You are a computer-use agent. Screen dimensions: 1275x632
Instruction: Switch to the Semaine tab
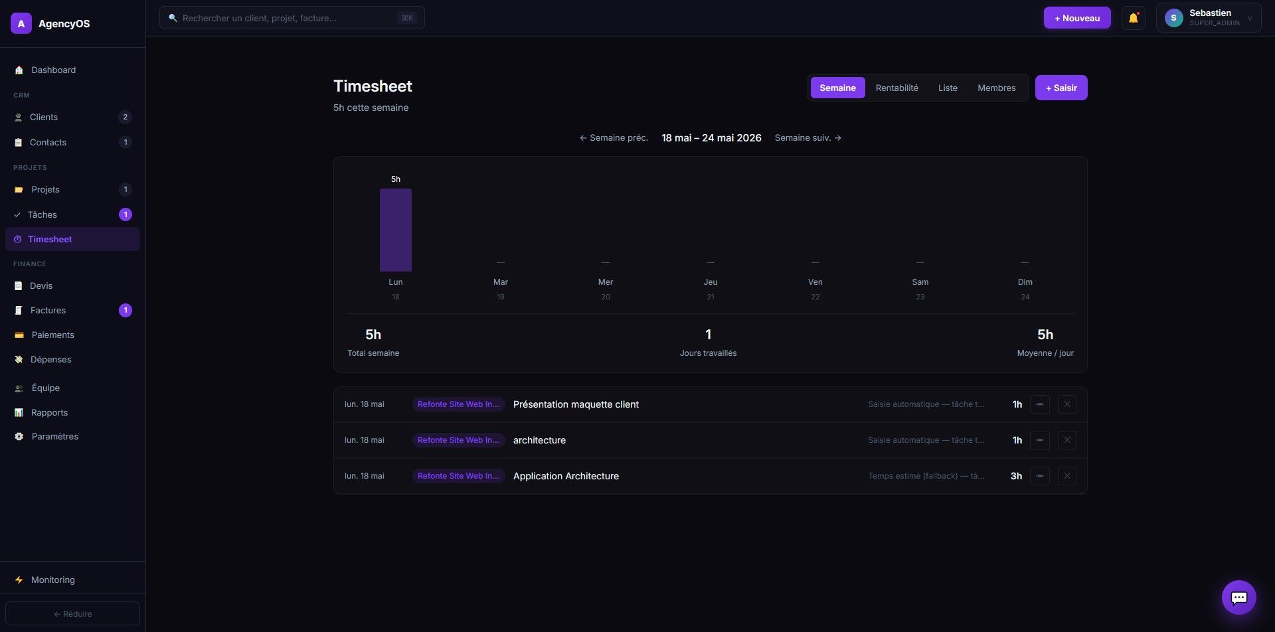[x=837, y=88]
